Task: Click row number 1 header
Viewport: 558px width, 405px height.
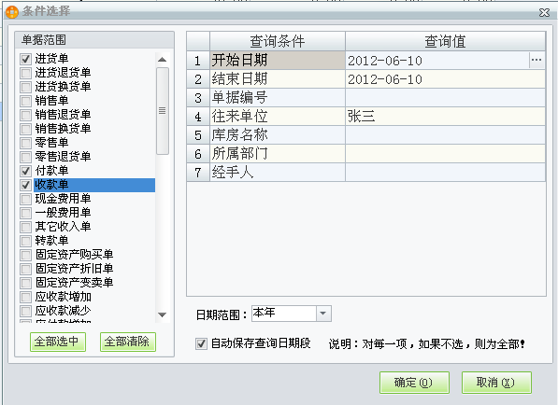Action: click(198, 61)
